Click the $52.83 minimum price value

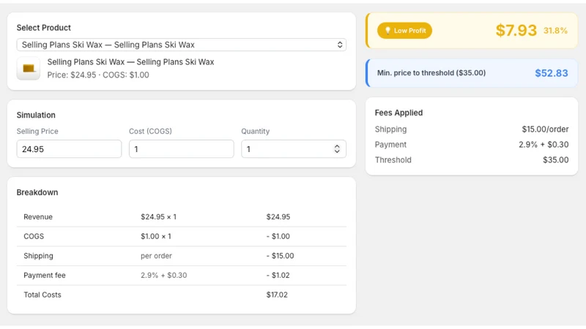click(x=552, y=73)
